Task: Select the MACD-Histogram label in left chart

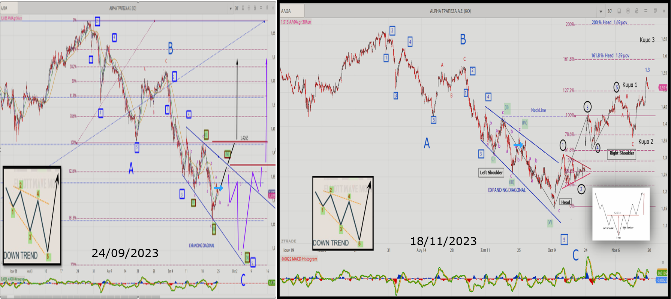Action: (x=12, y=279)
